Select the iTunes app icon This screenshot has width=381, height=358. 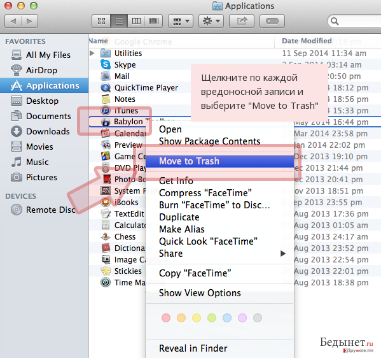[106, 110]
